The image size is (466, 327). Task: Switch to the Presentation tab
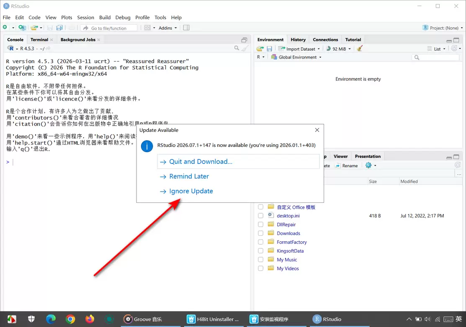coord(368,156)
